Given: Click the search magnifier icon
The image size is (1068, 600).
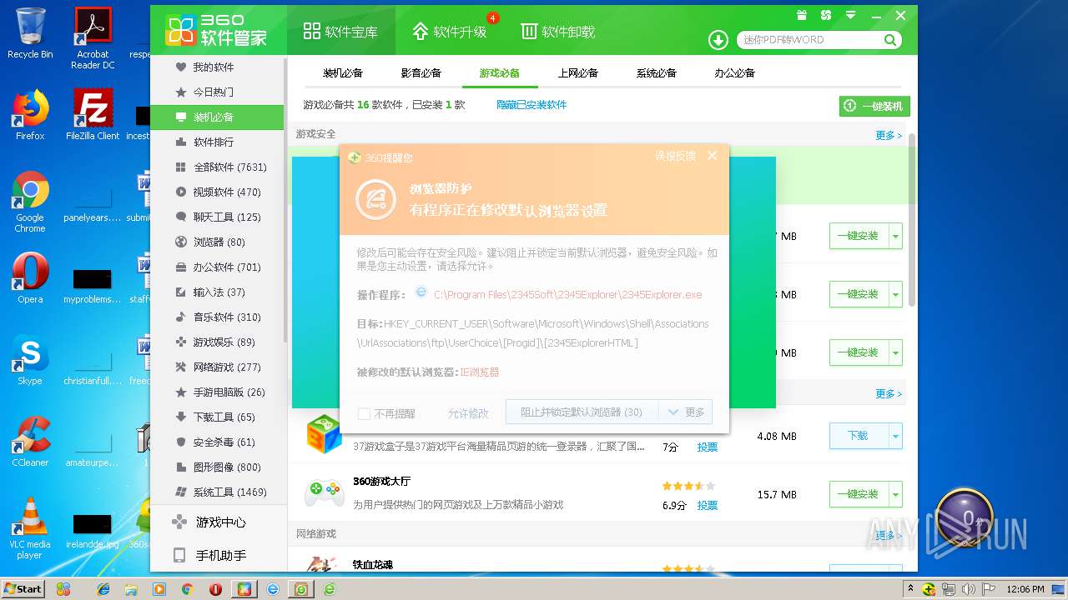Looking at the screenshot, I should click(x=890, y=40).
